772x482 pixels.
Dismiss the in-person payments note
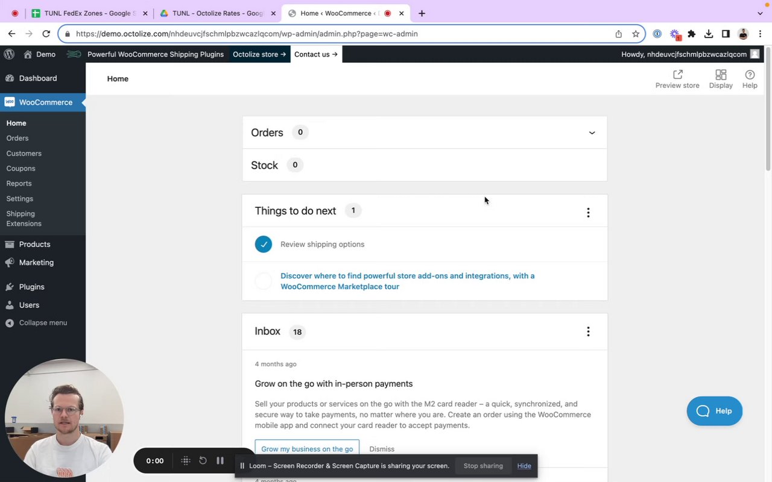tap(382, 449)
